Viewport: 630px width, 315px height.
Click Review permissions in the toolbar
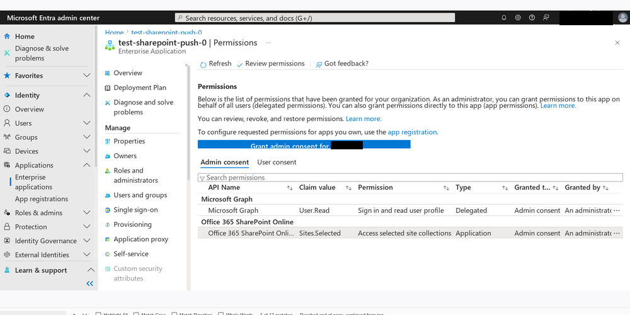coord(271,64)
